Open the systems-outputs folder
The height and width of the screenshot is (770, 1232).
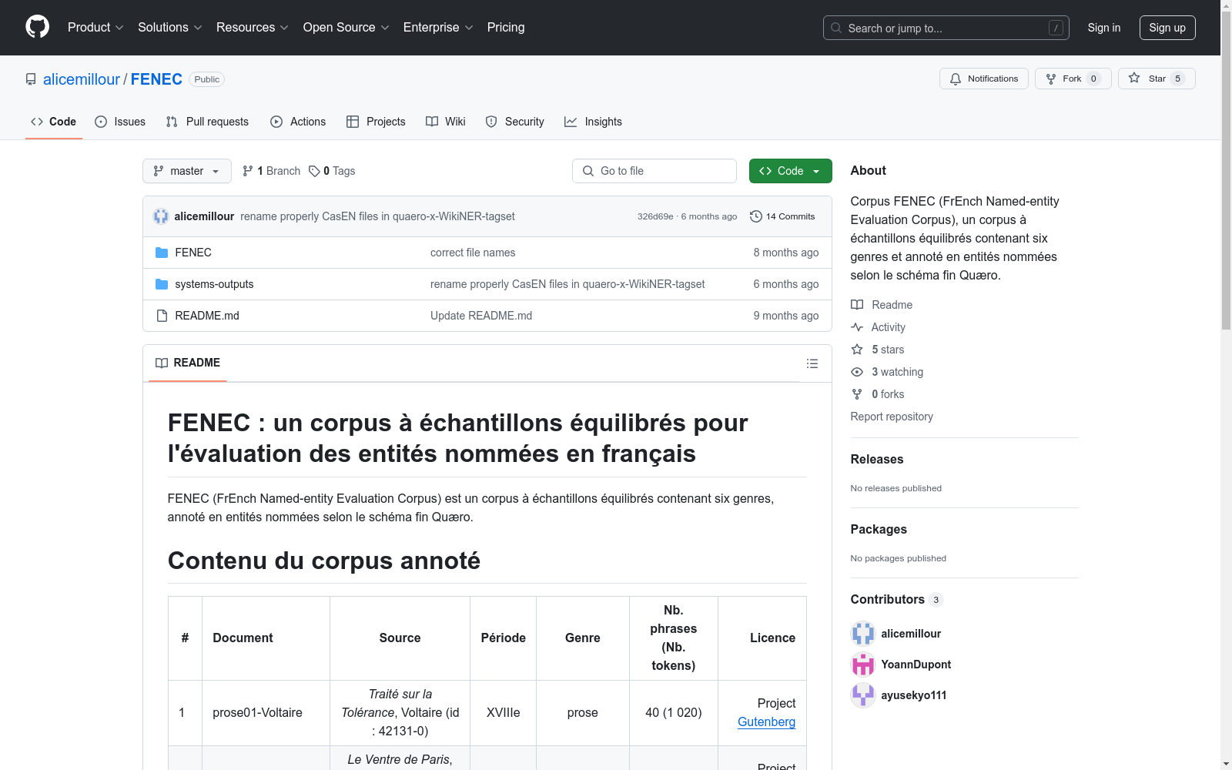(x=214, y=284)
